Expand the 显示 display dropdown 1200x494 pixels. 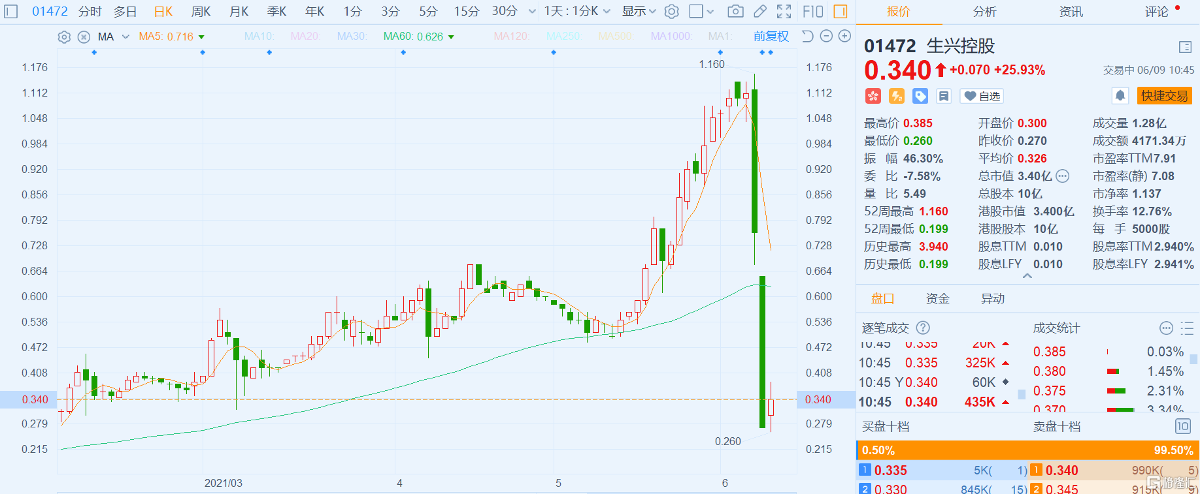pos(639,11)
